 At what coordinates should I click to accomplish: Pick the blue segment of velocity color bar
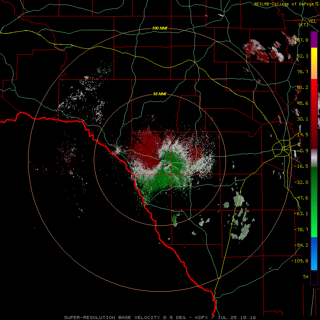coord(314,254)
